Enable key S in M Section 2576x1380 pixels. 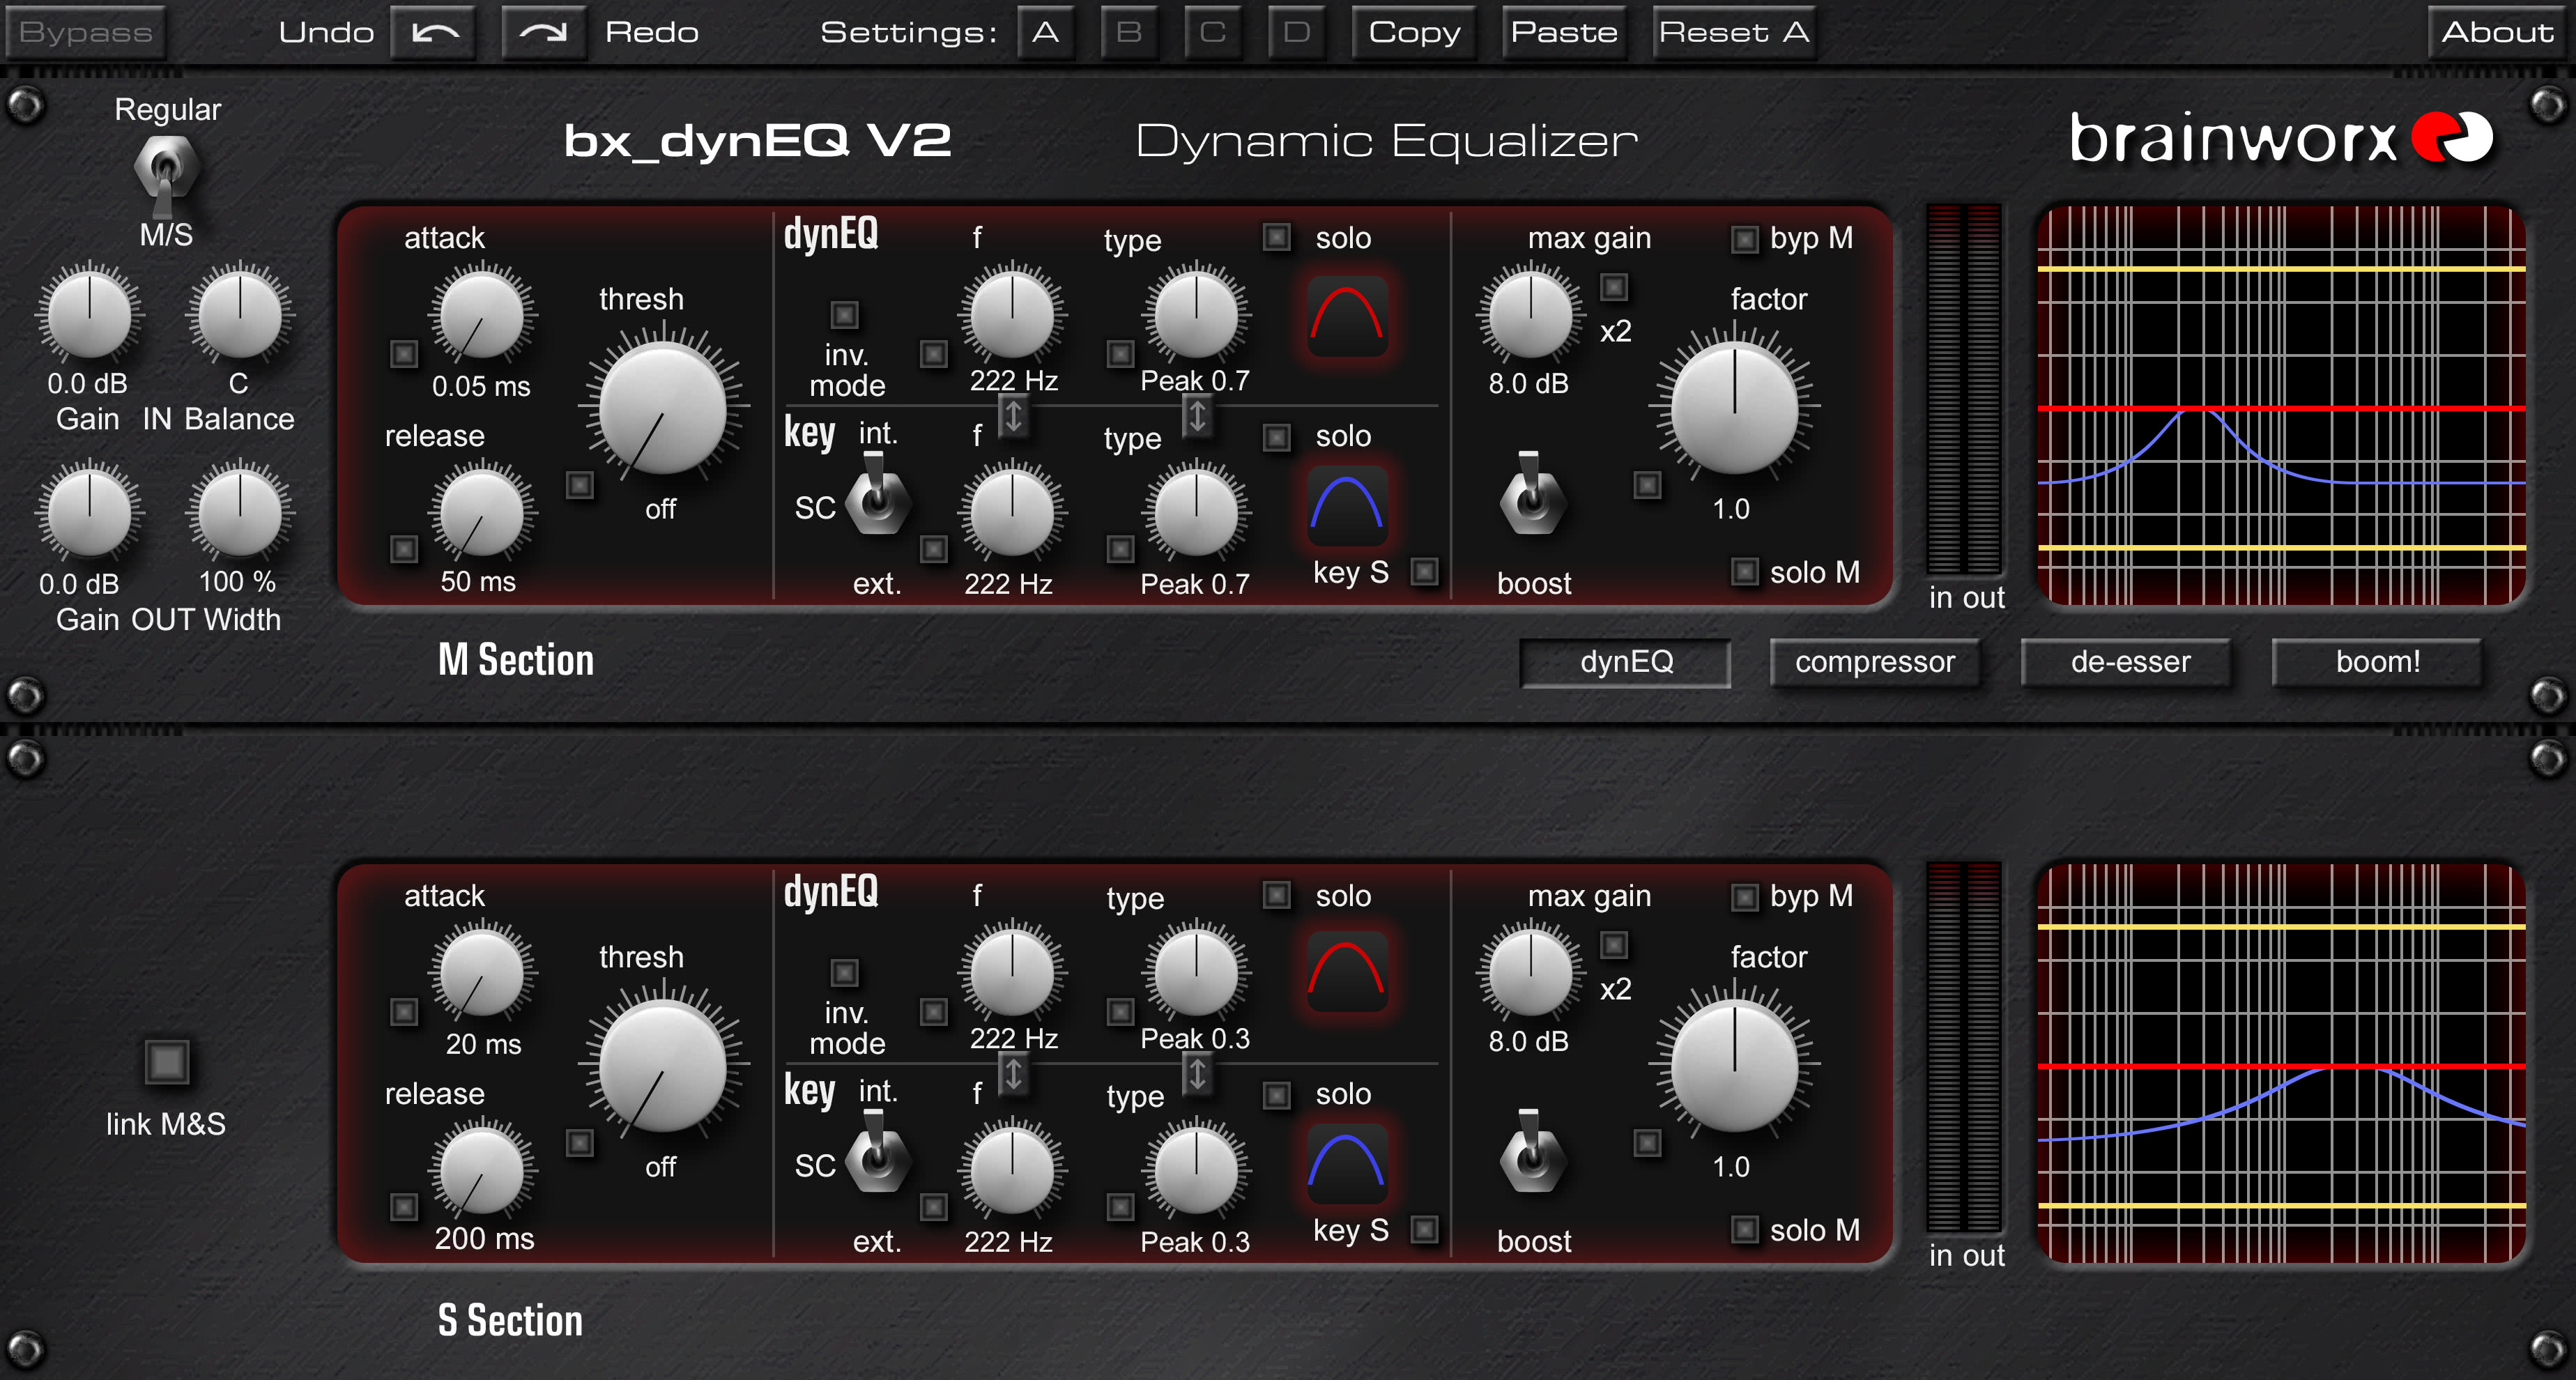(x=1424, y=571)
